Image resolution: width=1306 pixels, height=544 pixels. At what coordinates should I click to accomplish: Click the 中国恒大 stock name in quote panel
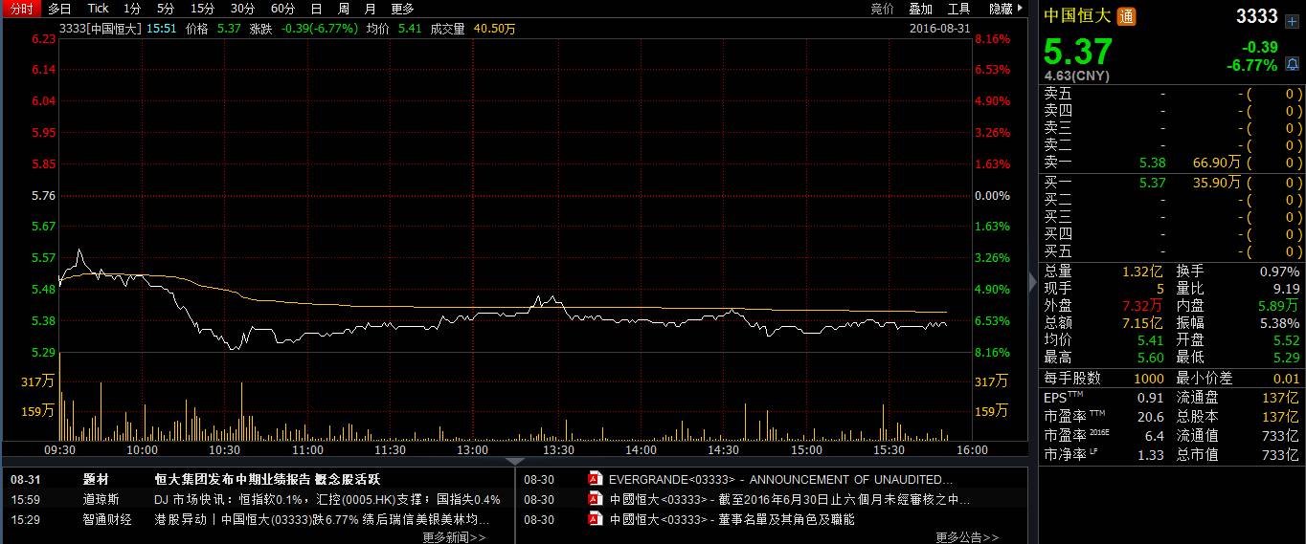coord(1078,15)
